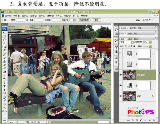Viewport: 160px width, 124px height.
Task: Toggle lock position
Action: (x=131, y=46)
